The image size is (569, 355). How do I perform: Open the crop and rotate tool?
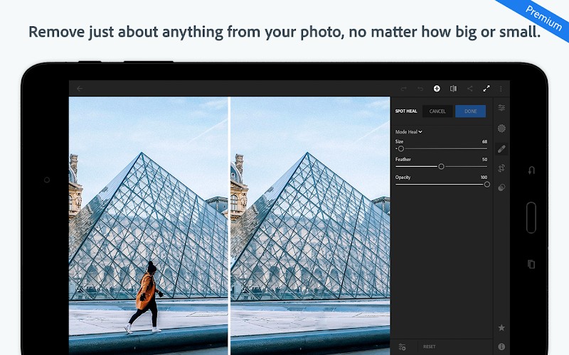point(501,168)
